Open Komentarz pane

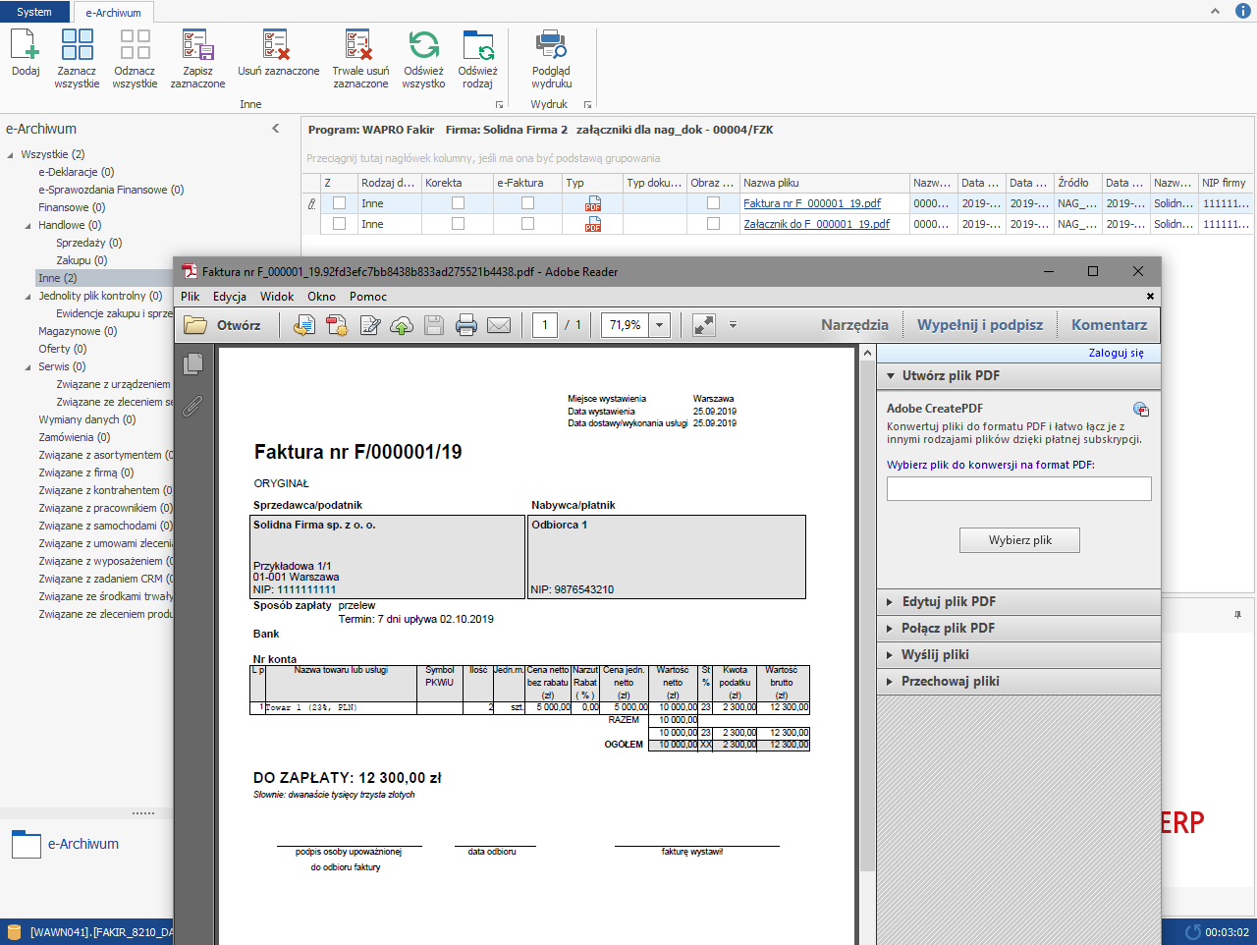1109,325
